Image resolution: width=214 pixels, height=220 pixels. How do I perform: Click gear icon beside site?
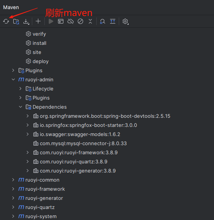[28, 52]
